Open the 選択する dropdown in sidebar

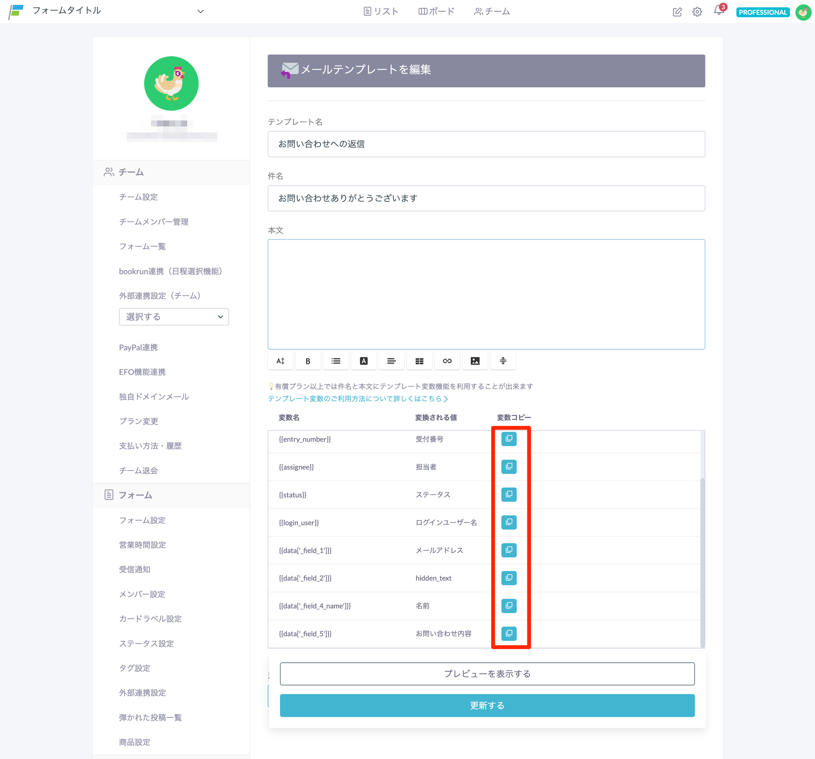point(174,317)
